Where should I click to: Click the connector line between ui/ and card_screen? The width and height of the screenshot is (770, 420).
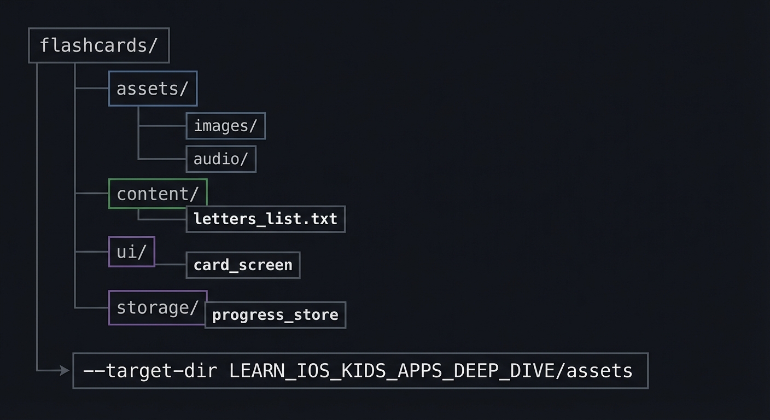point(170,265)
